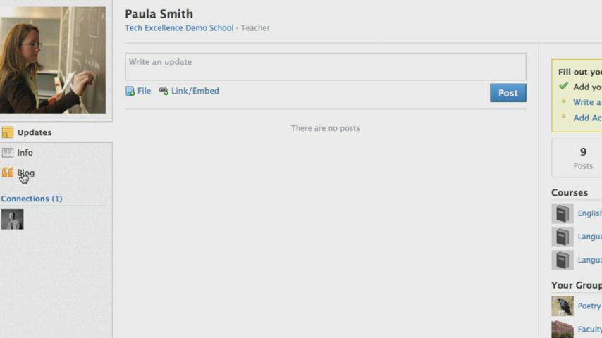Select the Info menu item
Image resolution: width=602 pixels, height=338 pixels.
(x=25, y=153)
